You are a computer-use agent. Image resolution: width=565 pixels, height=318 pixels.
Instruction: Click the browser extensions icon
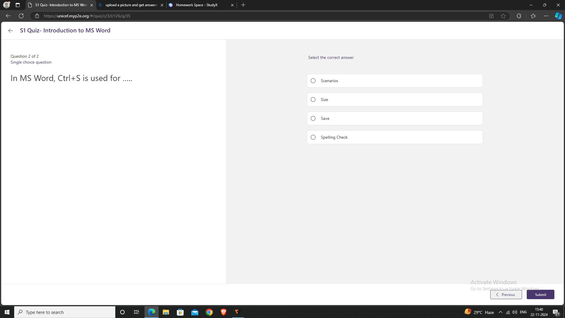click(x=519, y=16)
